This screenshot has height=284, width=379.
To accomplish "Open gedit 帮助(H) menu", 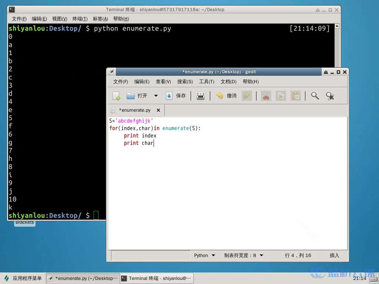I will (251, 82).
